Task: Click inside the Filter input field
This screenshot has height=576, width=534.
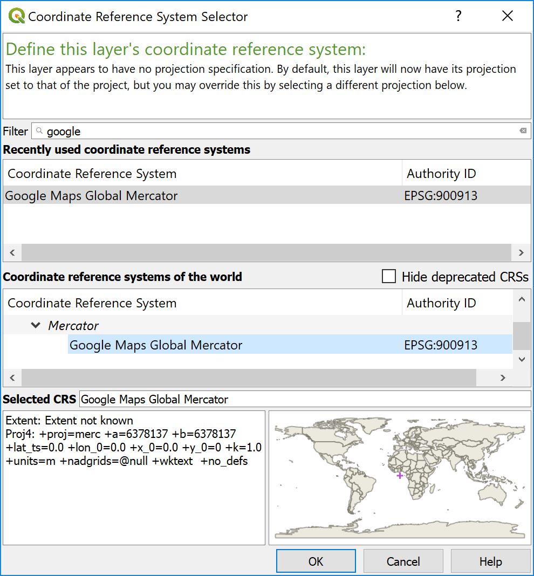Action: point(216,131)
